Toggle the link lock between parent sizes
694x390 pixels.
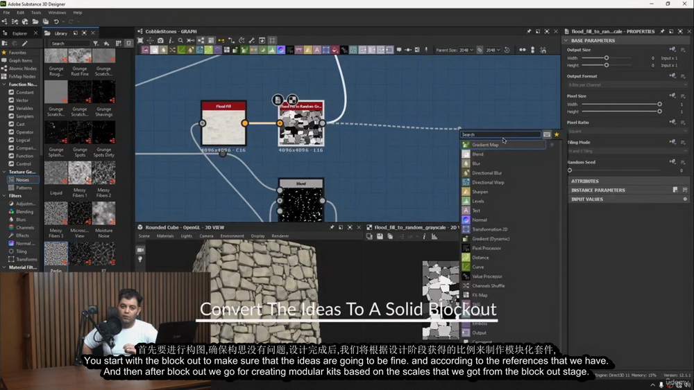(480, 50)
